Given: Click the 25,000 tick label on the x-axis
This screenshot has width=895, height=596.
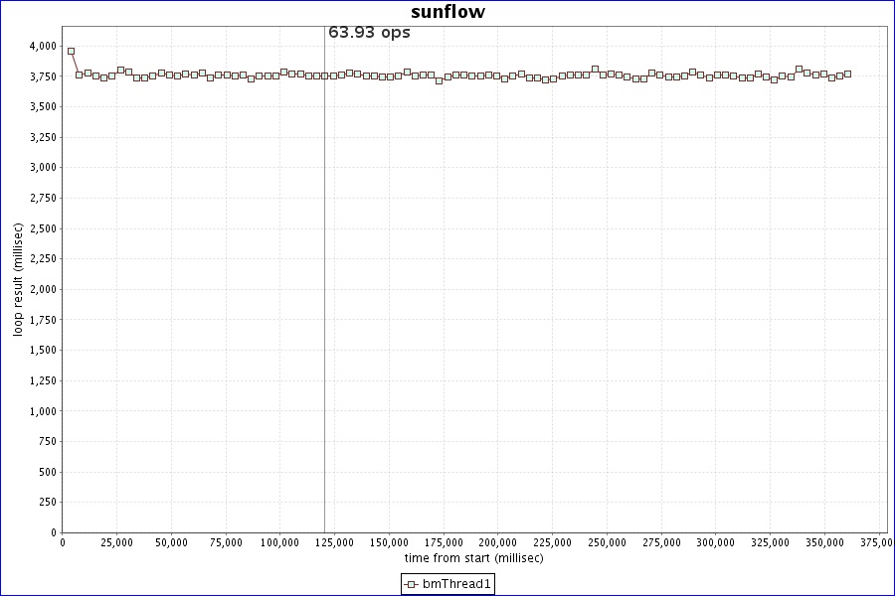Looking at the screenshot, I should (x=117, y=542).
